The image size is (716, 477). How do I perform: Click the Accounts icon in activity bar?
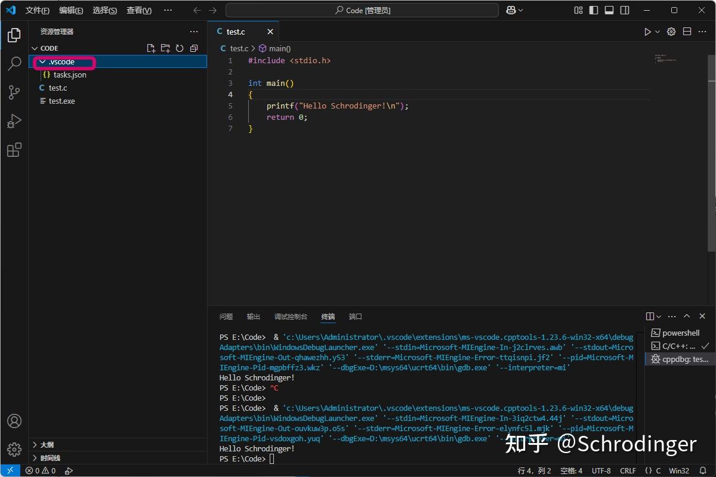pos(14,421)
